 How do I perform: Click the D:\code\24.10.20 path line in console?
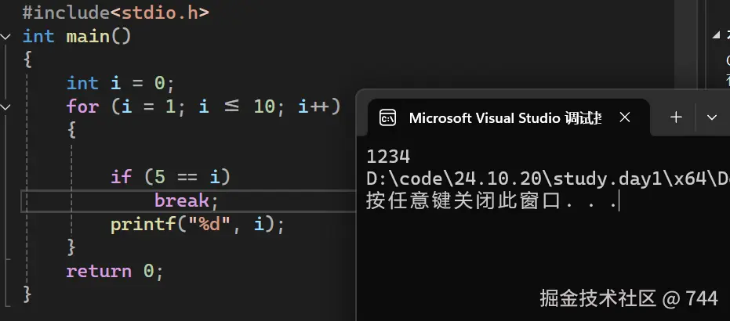pyautogui.click(x=548, y=179)
